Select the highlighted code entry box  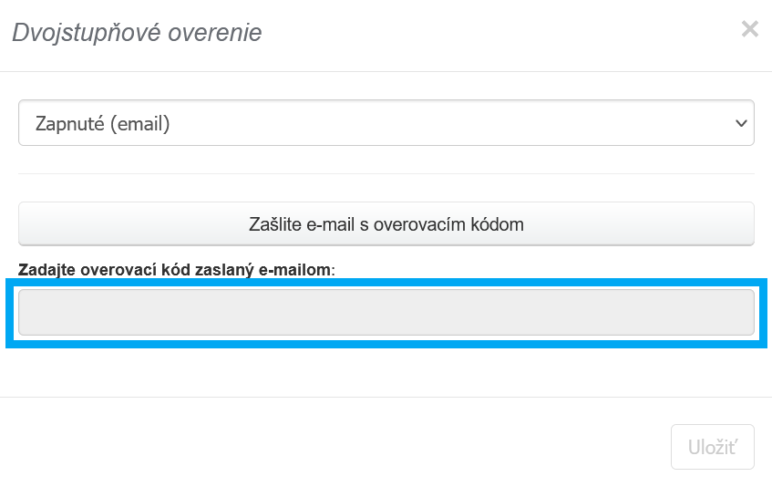click(386, 313)
